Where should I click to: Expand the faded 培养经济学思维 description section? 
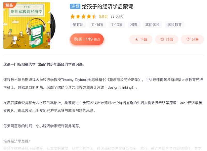[x=17, y=141]
